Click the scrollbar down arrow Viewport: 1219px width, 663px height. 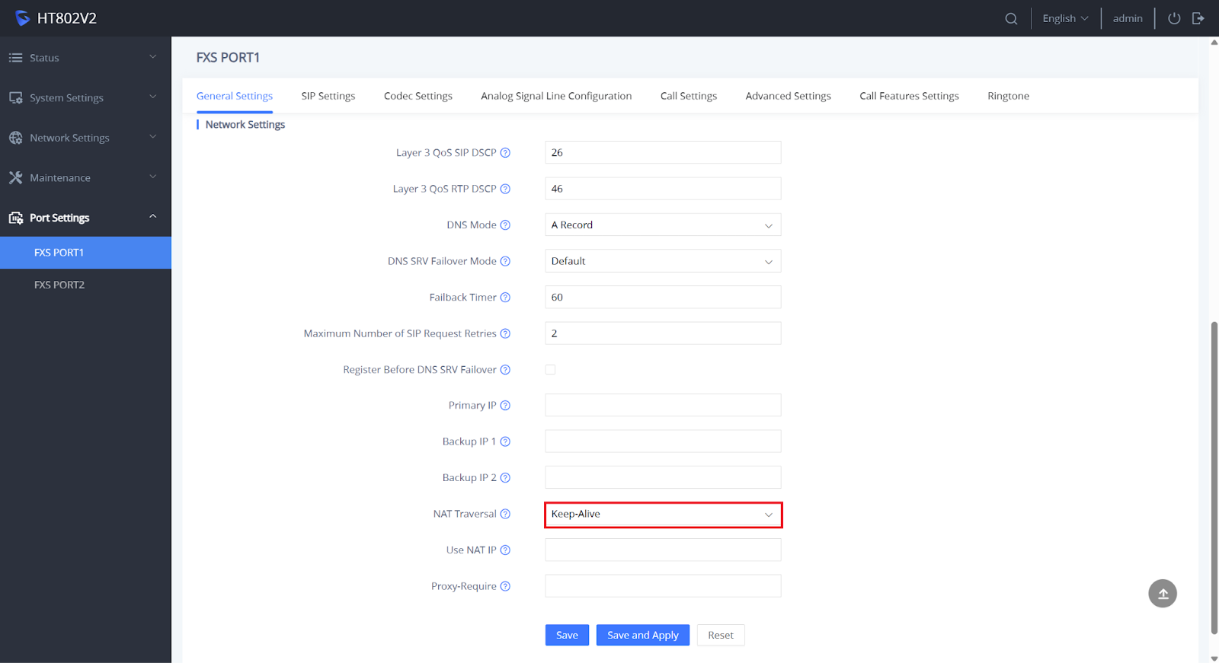[1214, 658]
